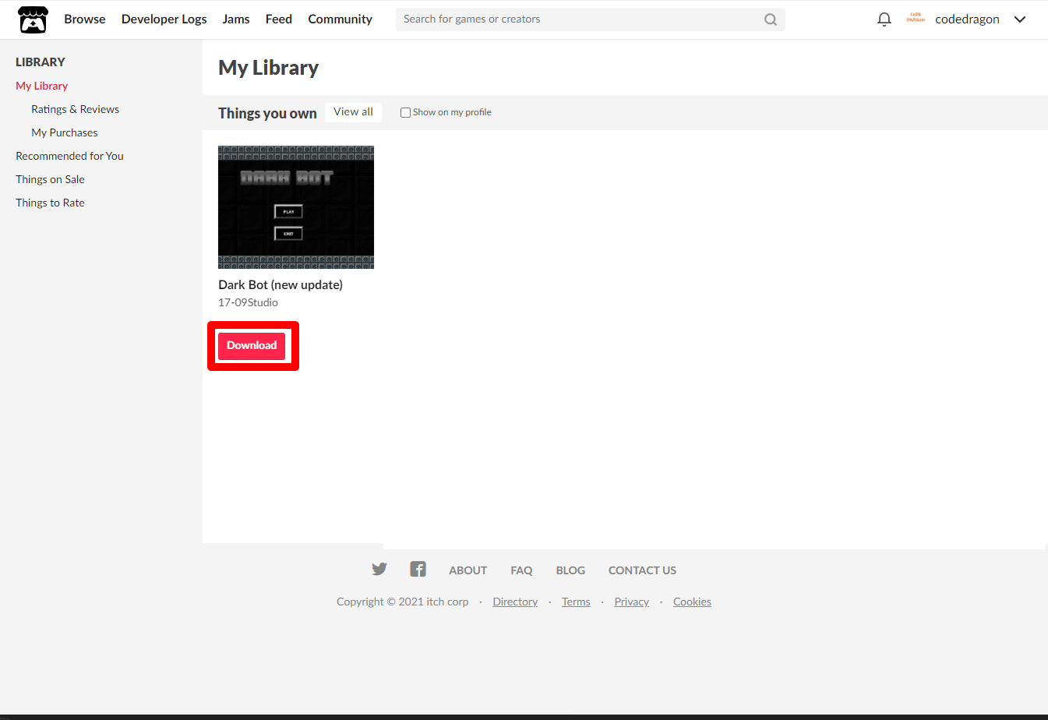Open Recommended for You

coord(70,156)
